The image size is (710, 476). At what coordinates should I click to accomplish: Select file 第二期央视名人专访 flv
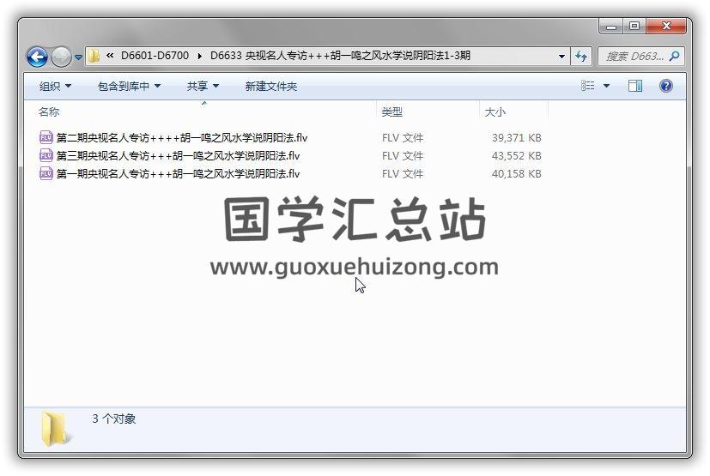[181, 137]
